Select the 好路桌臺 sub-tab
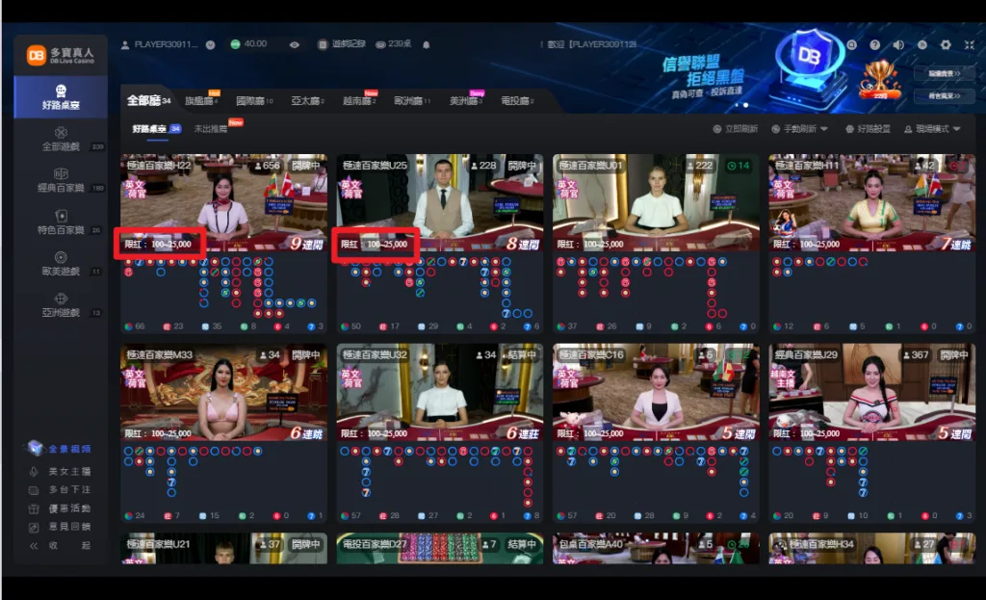986x600 pixels. pos(156,129)
